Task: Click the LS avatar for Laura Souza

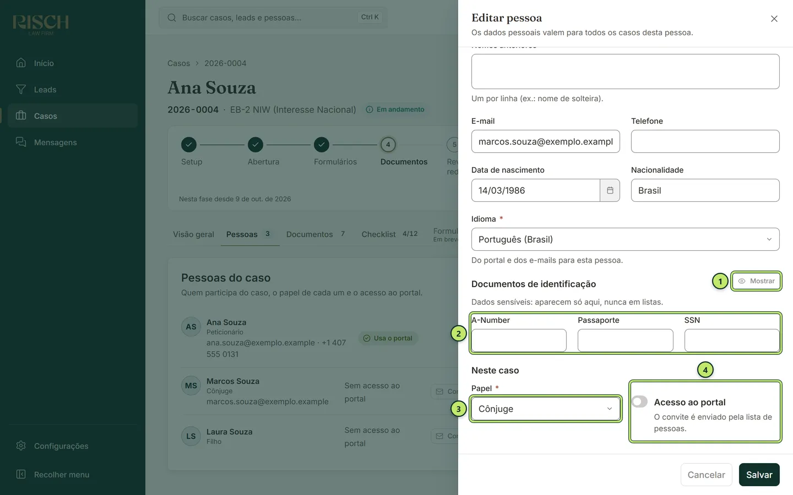Action: coord(191,436)
